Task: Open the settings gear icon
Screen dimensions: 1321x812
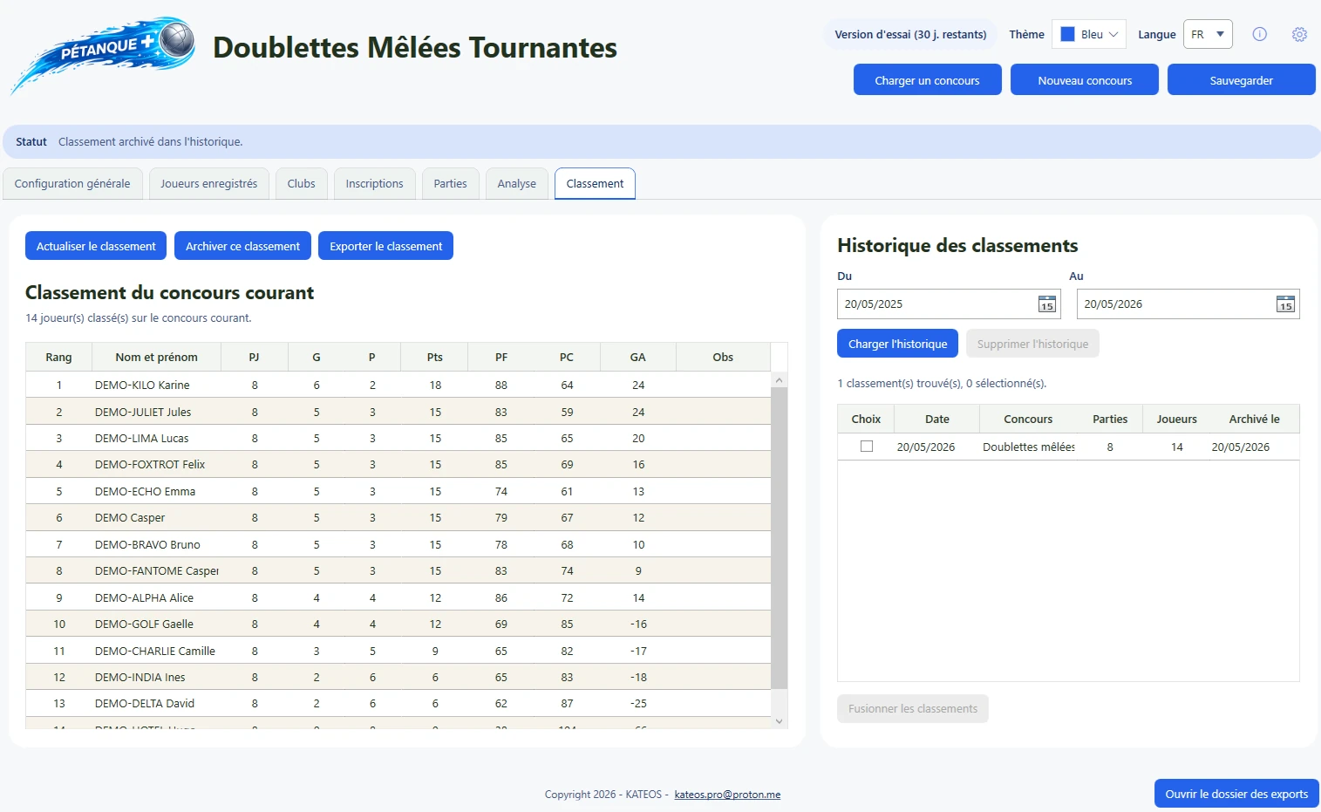Action: tap(1299, 34)
